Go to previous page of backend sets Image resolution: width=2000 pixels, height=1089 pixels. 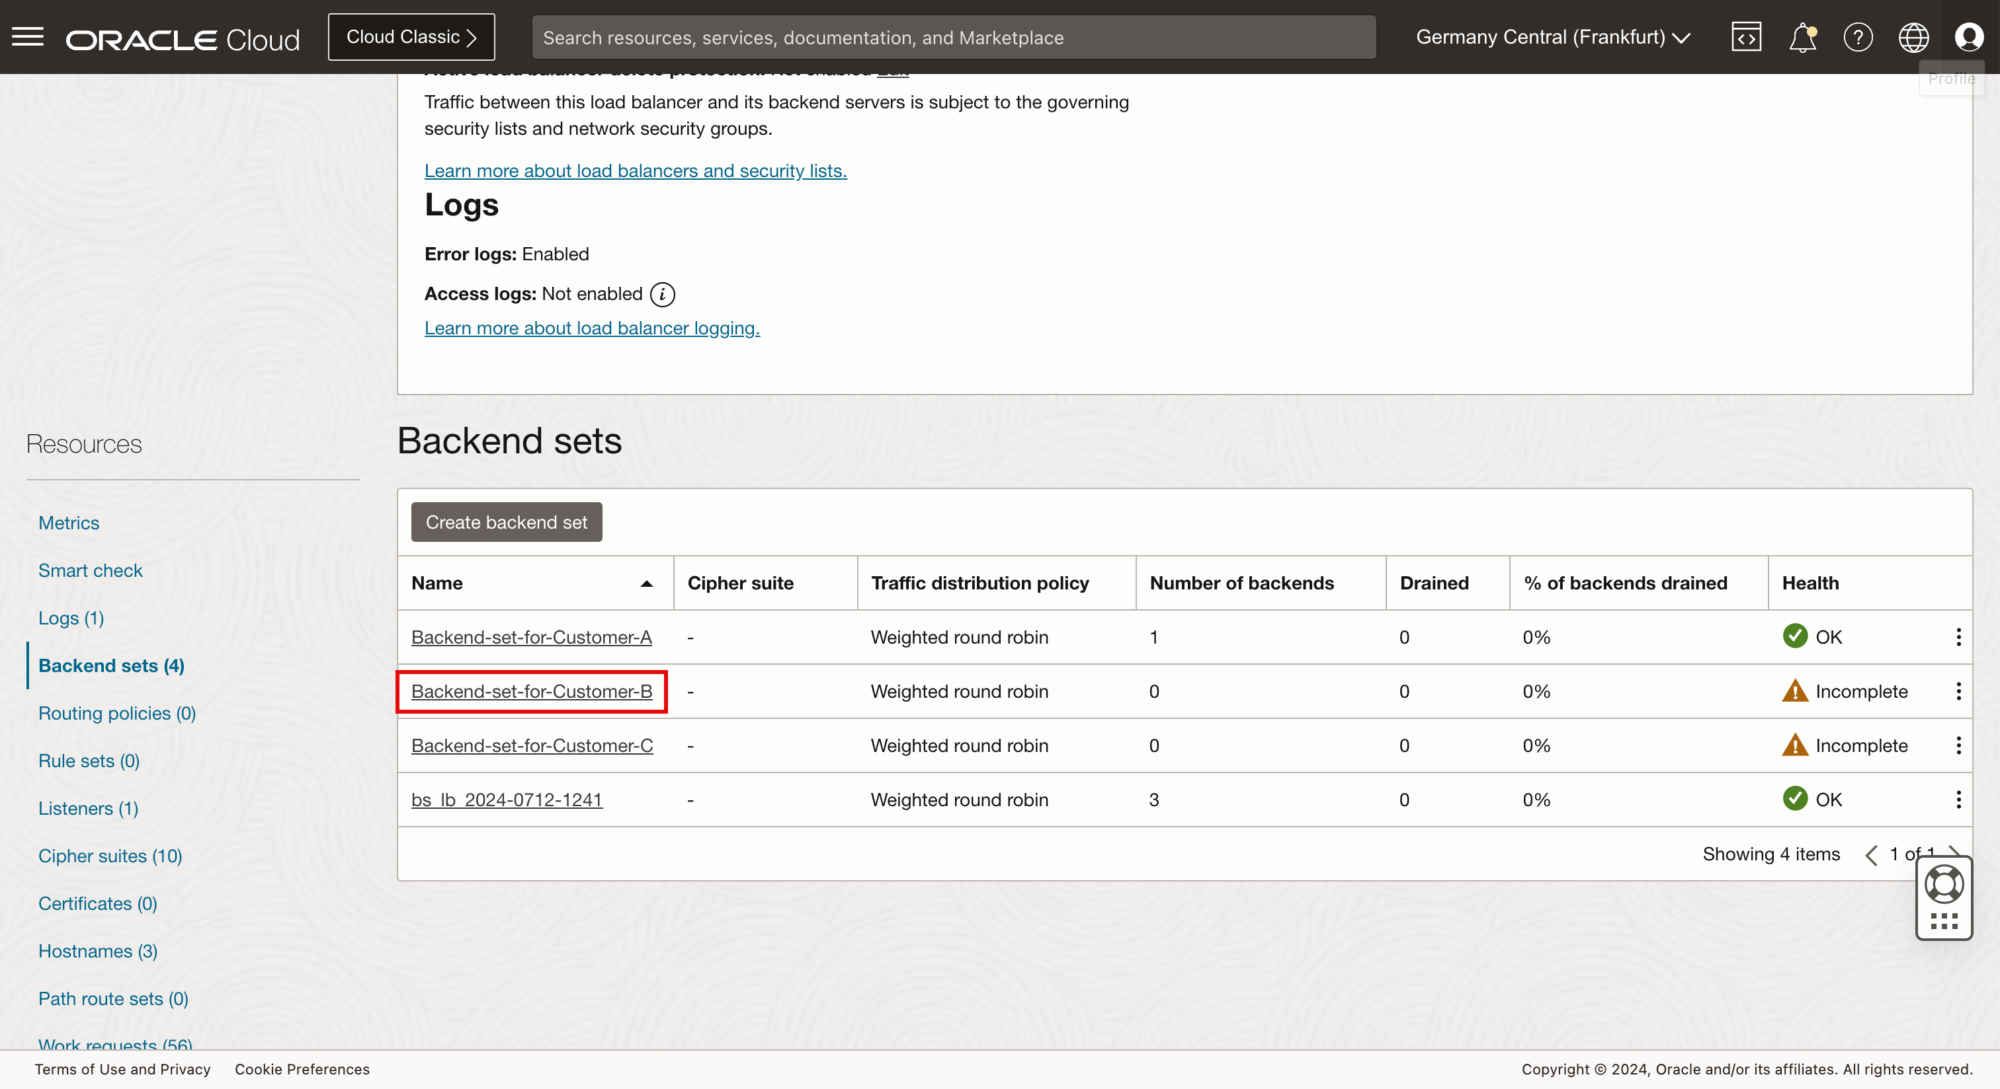1871,855
